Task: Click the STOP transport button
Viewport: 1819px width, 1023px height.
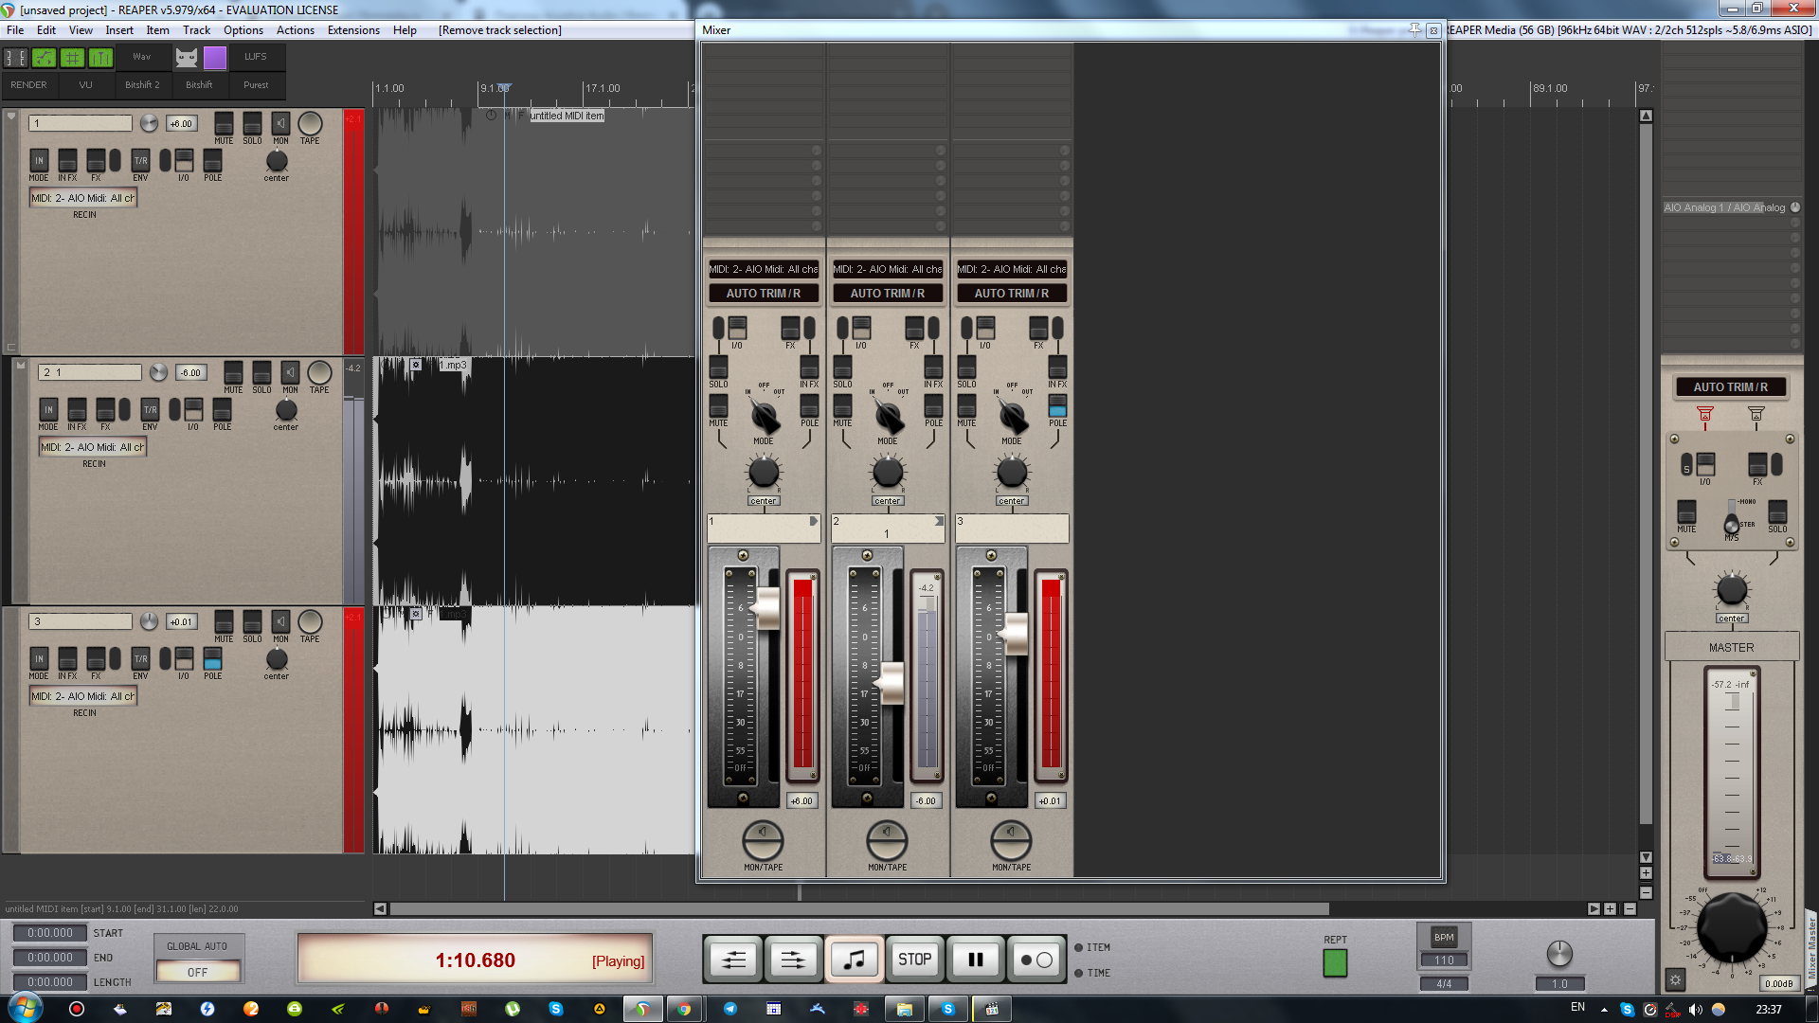Action: point(914,960)
